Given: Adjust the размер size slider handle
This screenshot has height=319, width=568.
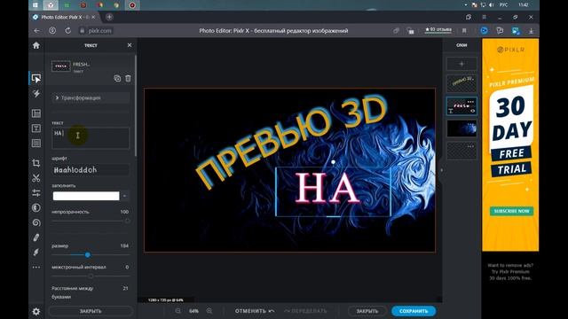Looking at the screenshot, I should (88, 255).
